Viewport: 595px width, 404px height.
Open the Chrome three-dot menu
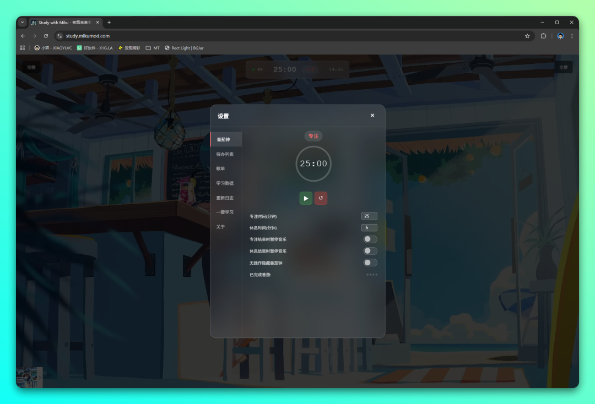coord(572,36)
